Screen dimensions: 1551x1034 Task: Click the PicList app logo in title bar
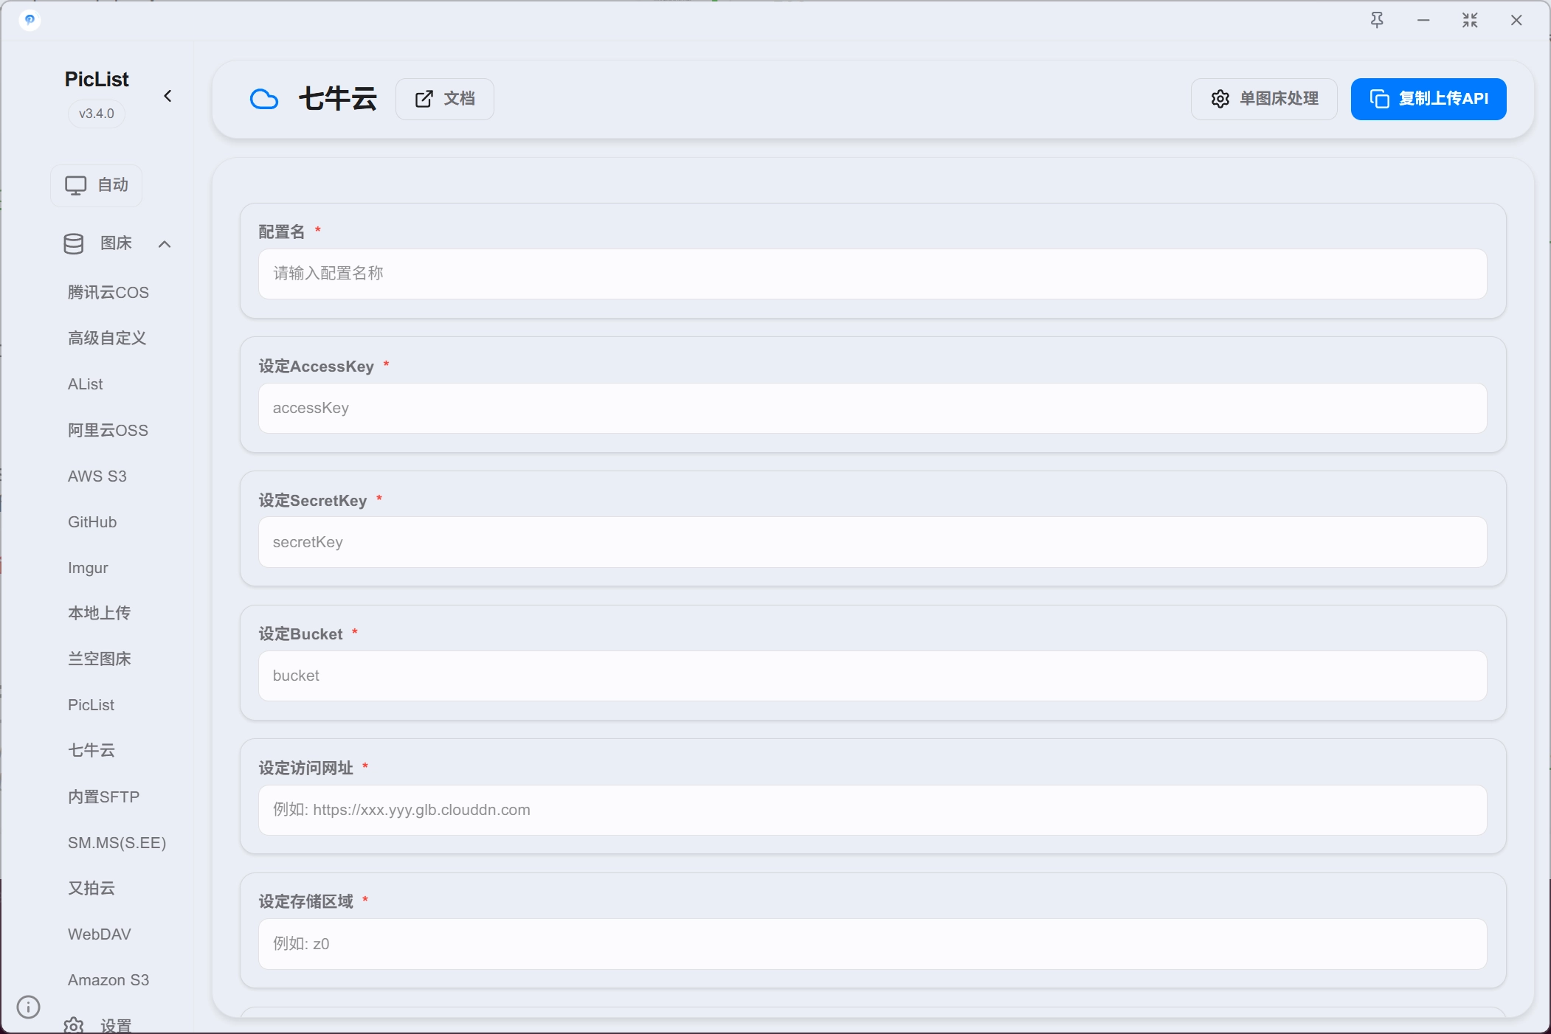(30, 20)
